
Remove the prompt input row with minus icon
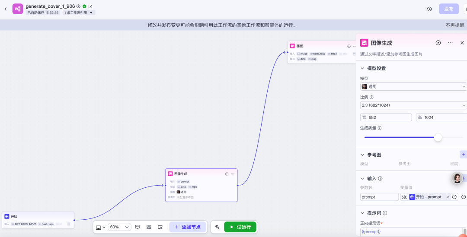(464, 197)
